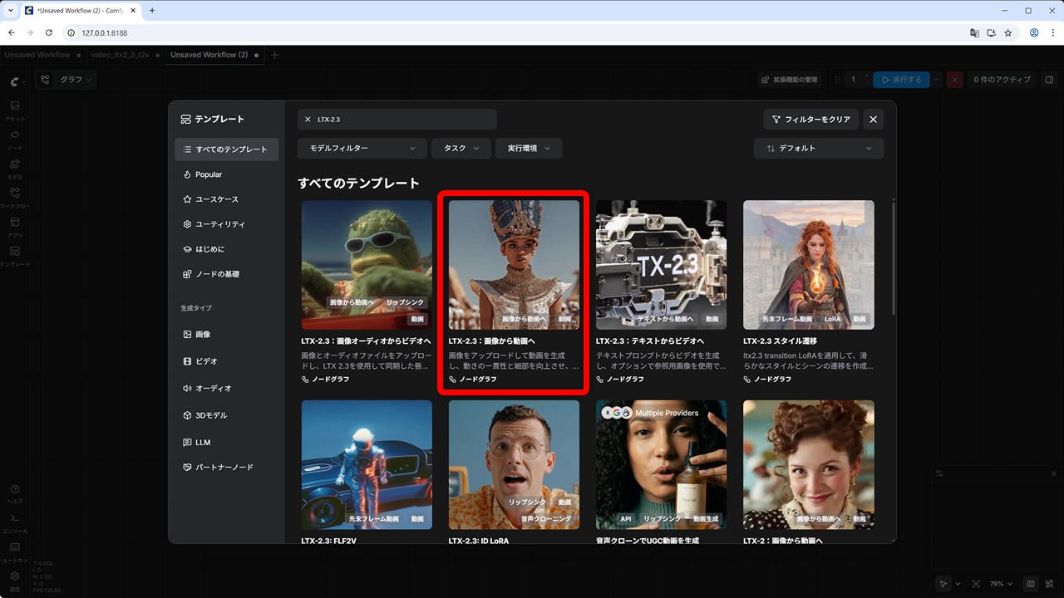Select the すべてのテンプレート sidebar item
This screenshot has height=598, width=1064.
226,149
